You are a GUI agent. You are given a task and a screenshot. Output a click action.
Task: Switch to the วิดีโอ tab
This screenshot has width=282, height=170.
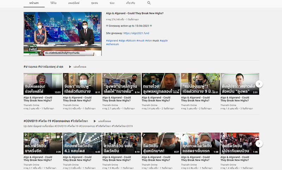pyautogui.click(x=53, y=3)
